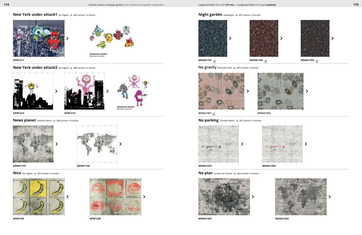Open the GPW1335 banana pattern thumbnail

[39, 197]
